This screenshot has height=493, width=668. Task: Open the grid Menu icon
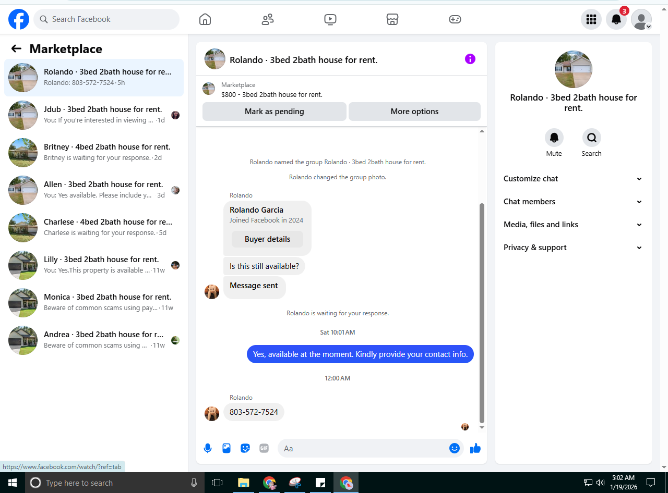591,19
